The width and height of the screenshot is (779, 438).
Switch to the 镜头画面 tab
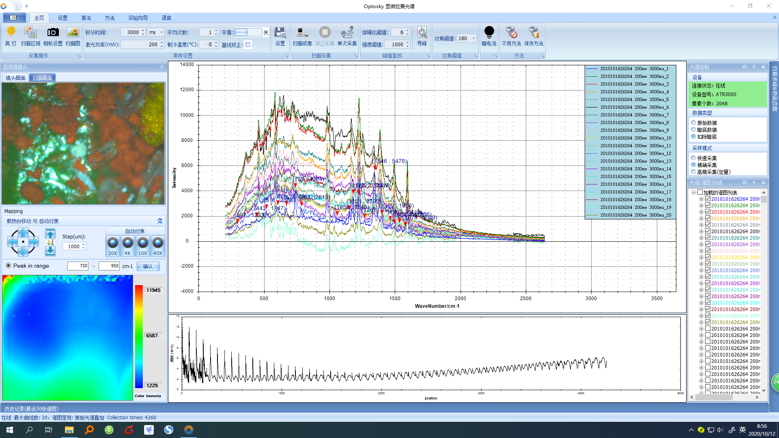pyautogui.click(x=15, y=78)
